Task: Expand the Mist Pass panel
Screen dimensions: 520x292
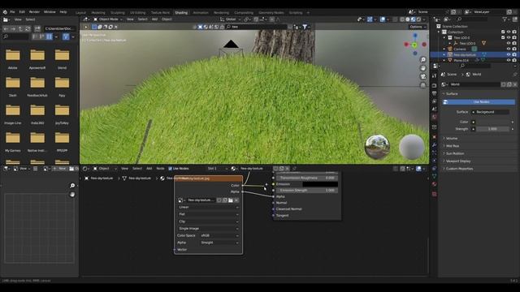Action: [453, 146]
